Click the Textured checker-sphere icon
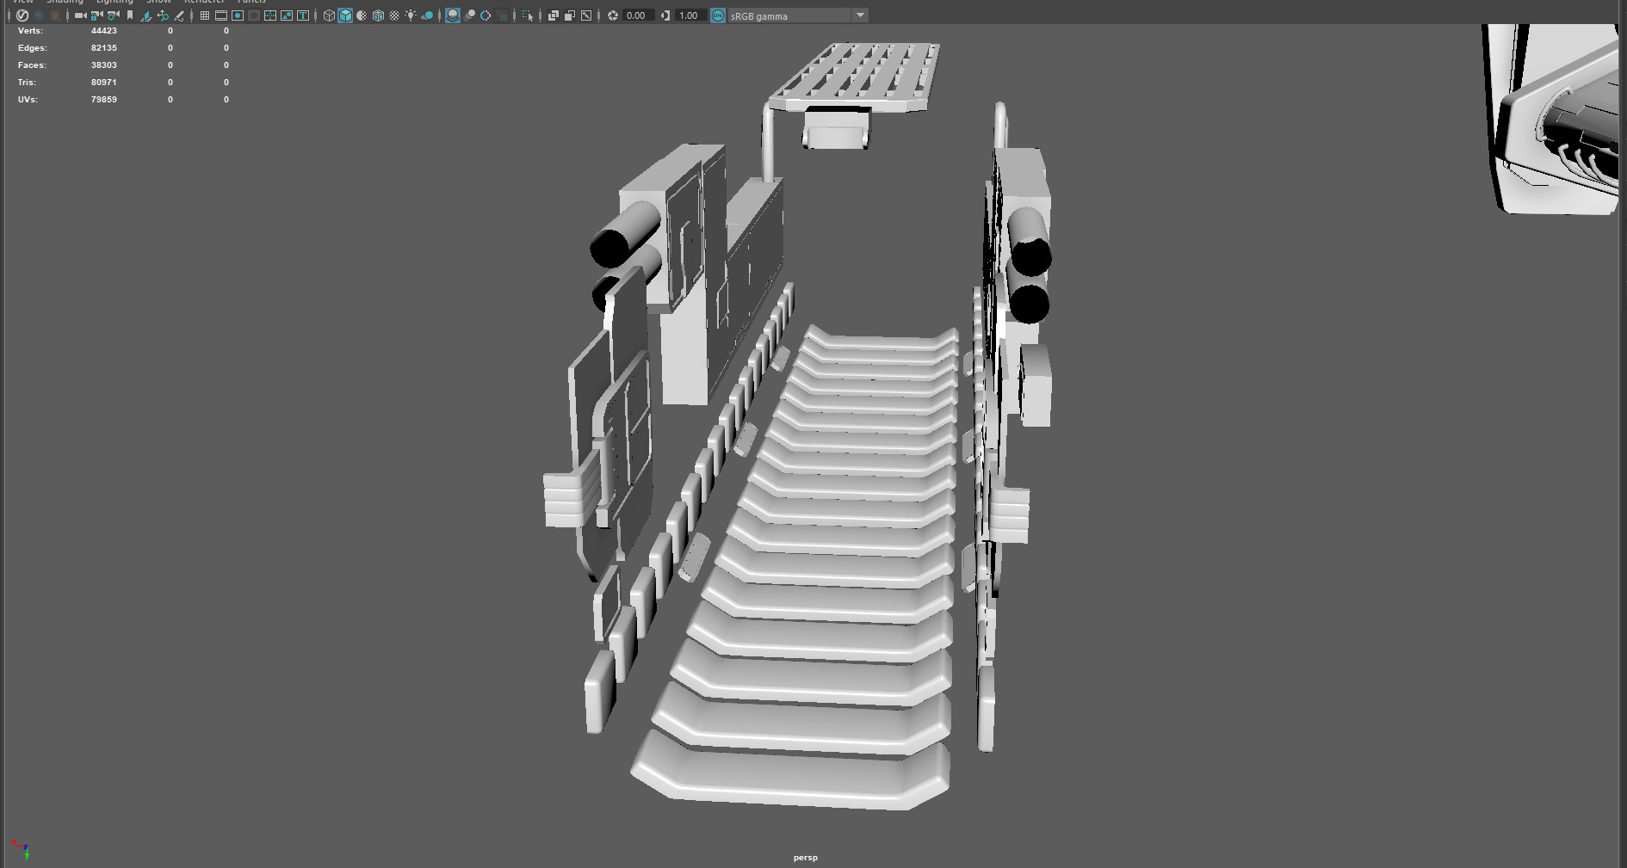The height and width of the screenshot is (868, 1627). pyautogui.click(x=394, y=15)
